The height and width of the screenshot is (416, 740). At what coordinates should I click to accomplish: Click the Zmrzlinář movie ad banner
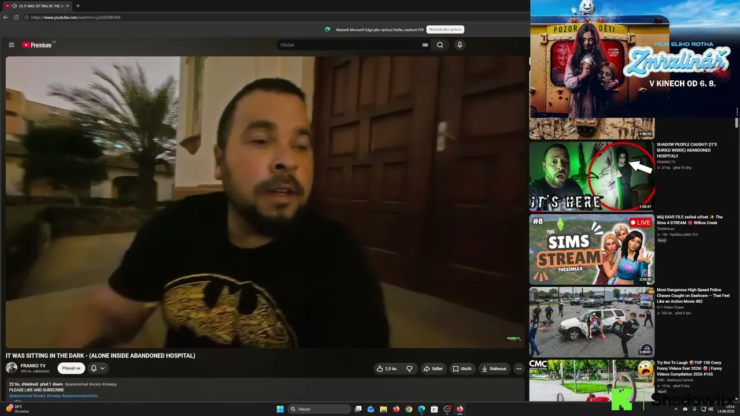635,59
